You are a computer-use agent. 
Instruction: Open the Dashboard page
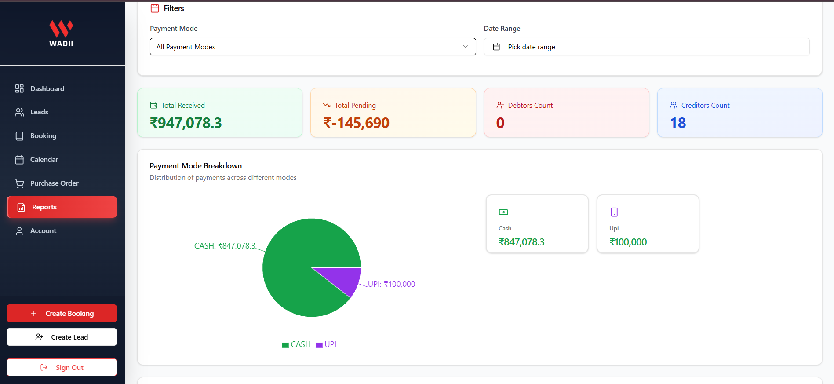click(x=62, y=88)
